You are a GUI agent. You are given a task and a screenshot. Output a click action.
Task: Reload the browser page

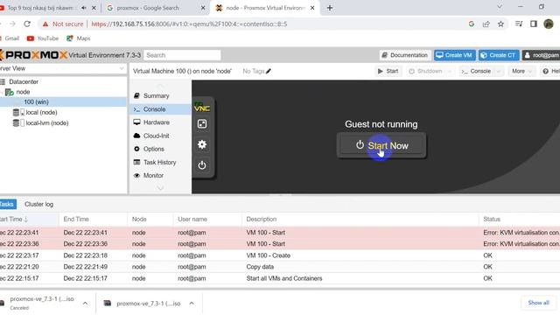pos(27,24)
